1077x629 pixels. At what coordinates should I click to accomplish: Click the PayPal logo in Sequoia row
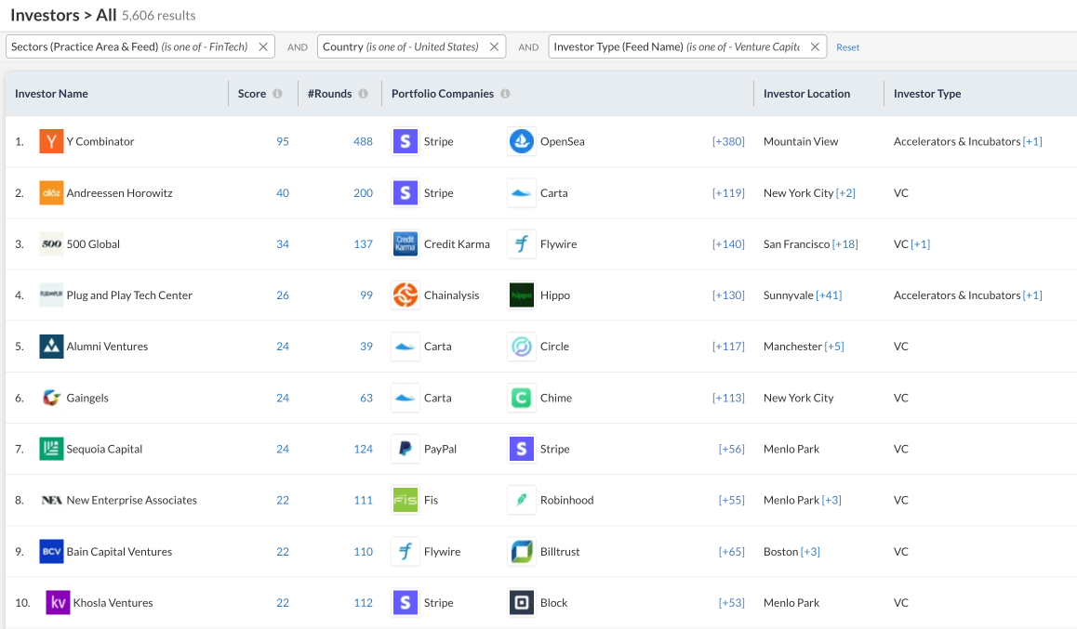point(406,449)
